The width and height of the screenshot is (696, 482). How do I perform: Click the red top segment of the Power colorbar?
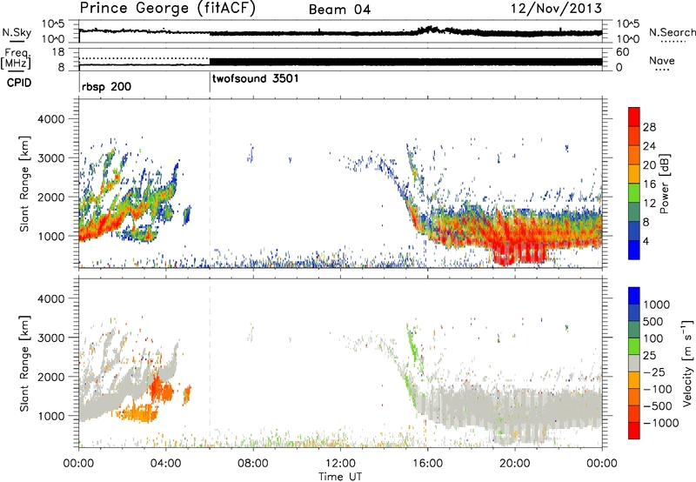(634, 117)
